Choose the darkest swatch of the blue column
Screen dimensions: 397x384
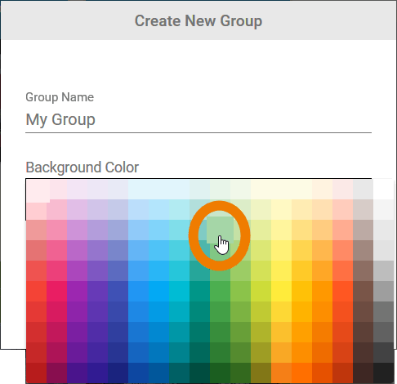click(x=138, y=373)
